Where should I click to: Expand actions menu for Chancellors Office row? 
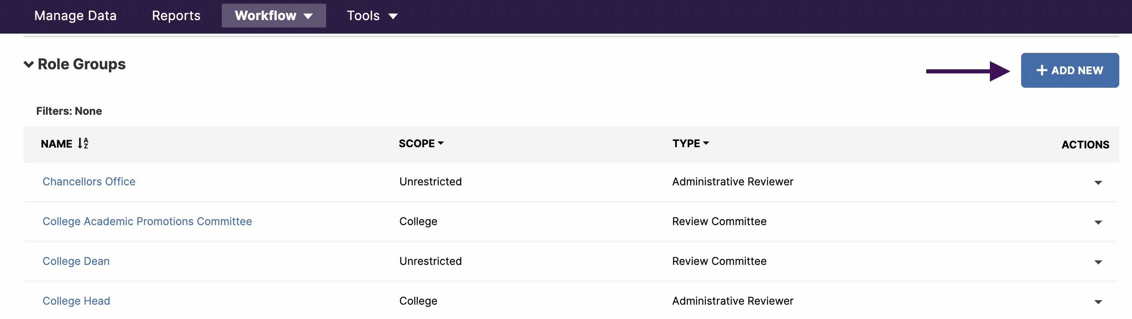click(x=1098, y=182)
